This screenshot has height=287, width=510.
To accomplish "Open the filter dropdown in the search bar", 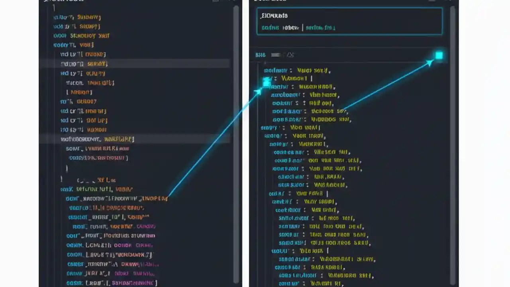I will point(321,28).
